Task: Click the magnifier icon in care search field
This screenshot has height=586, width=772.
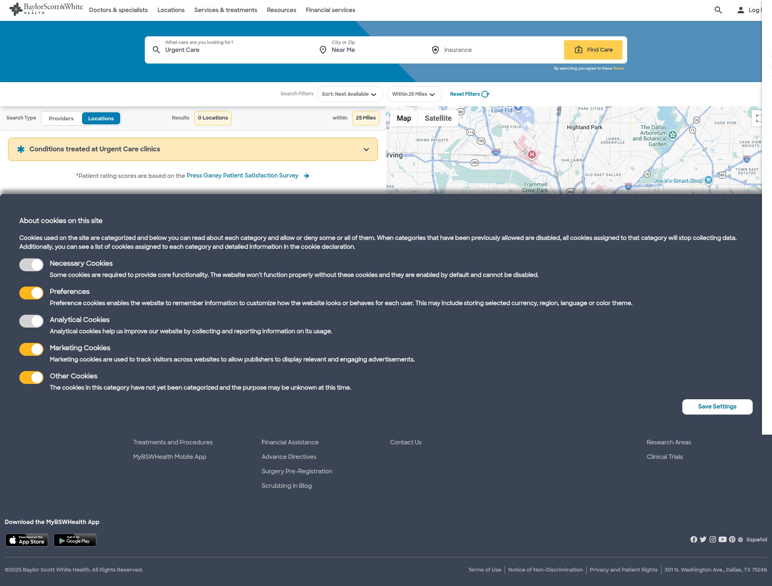Action: coord(156,50)
